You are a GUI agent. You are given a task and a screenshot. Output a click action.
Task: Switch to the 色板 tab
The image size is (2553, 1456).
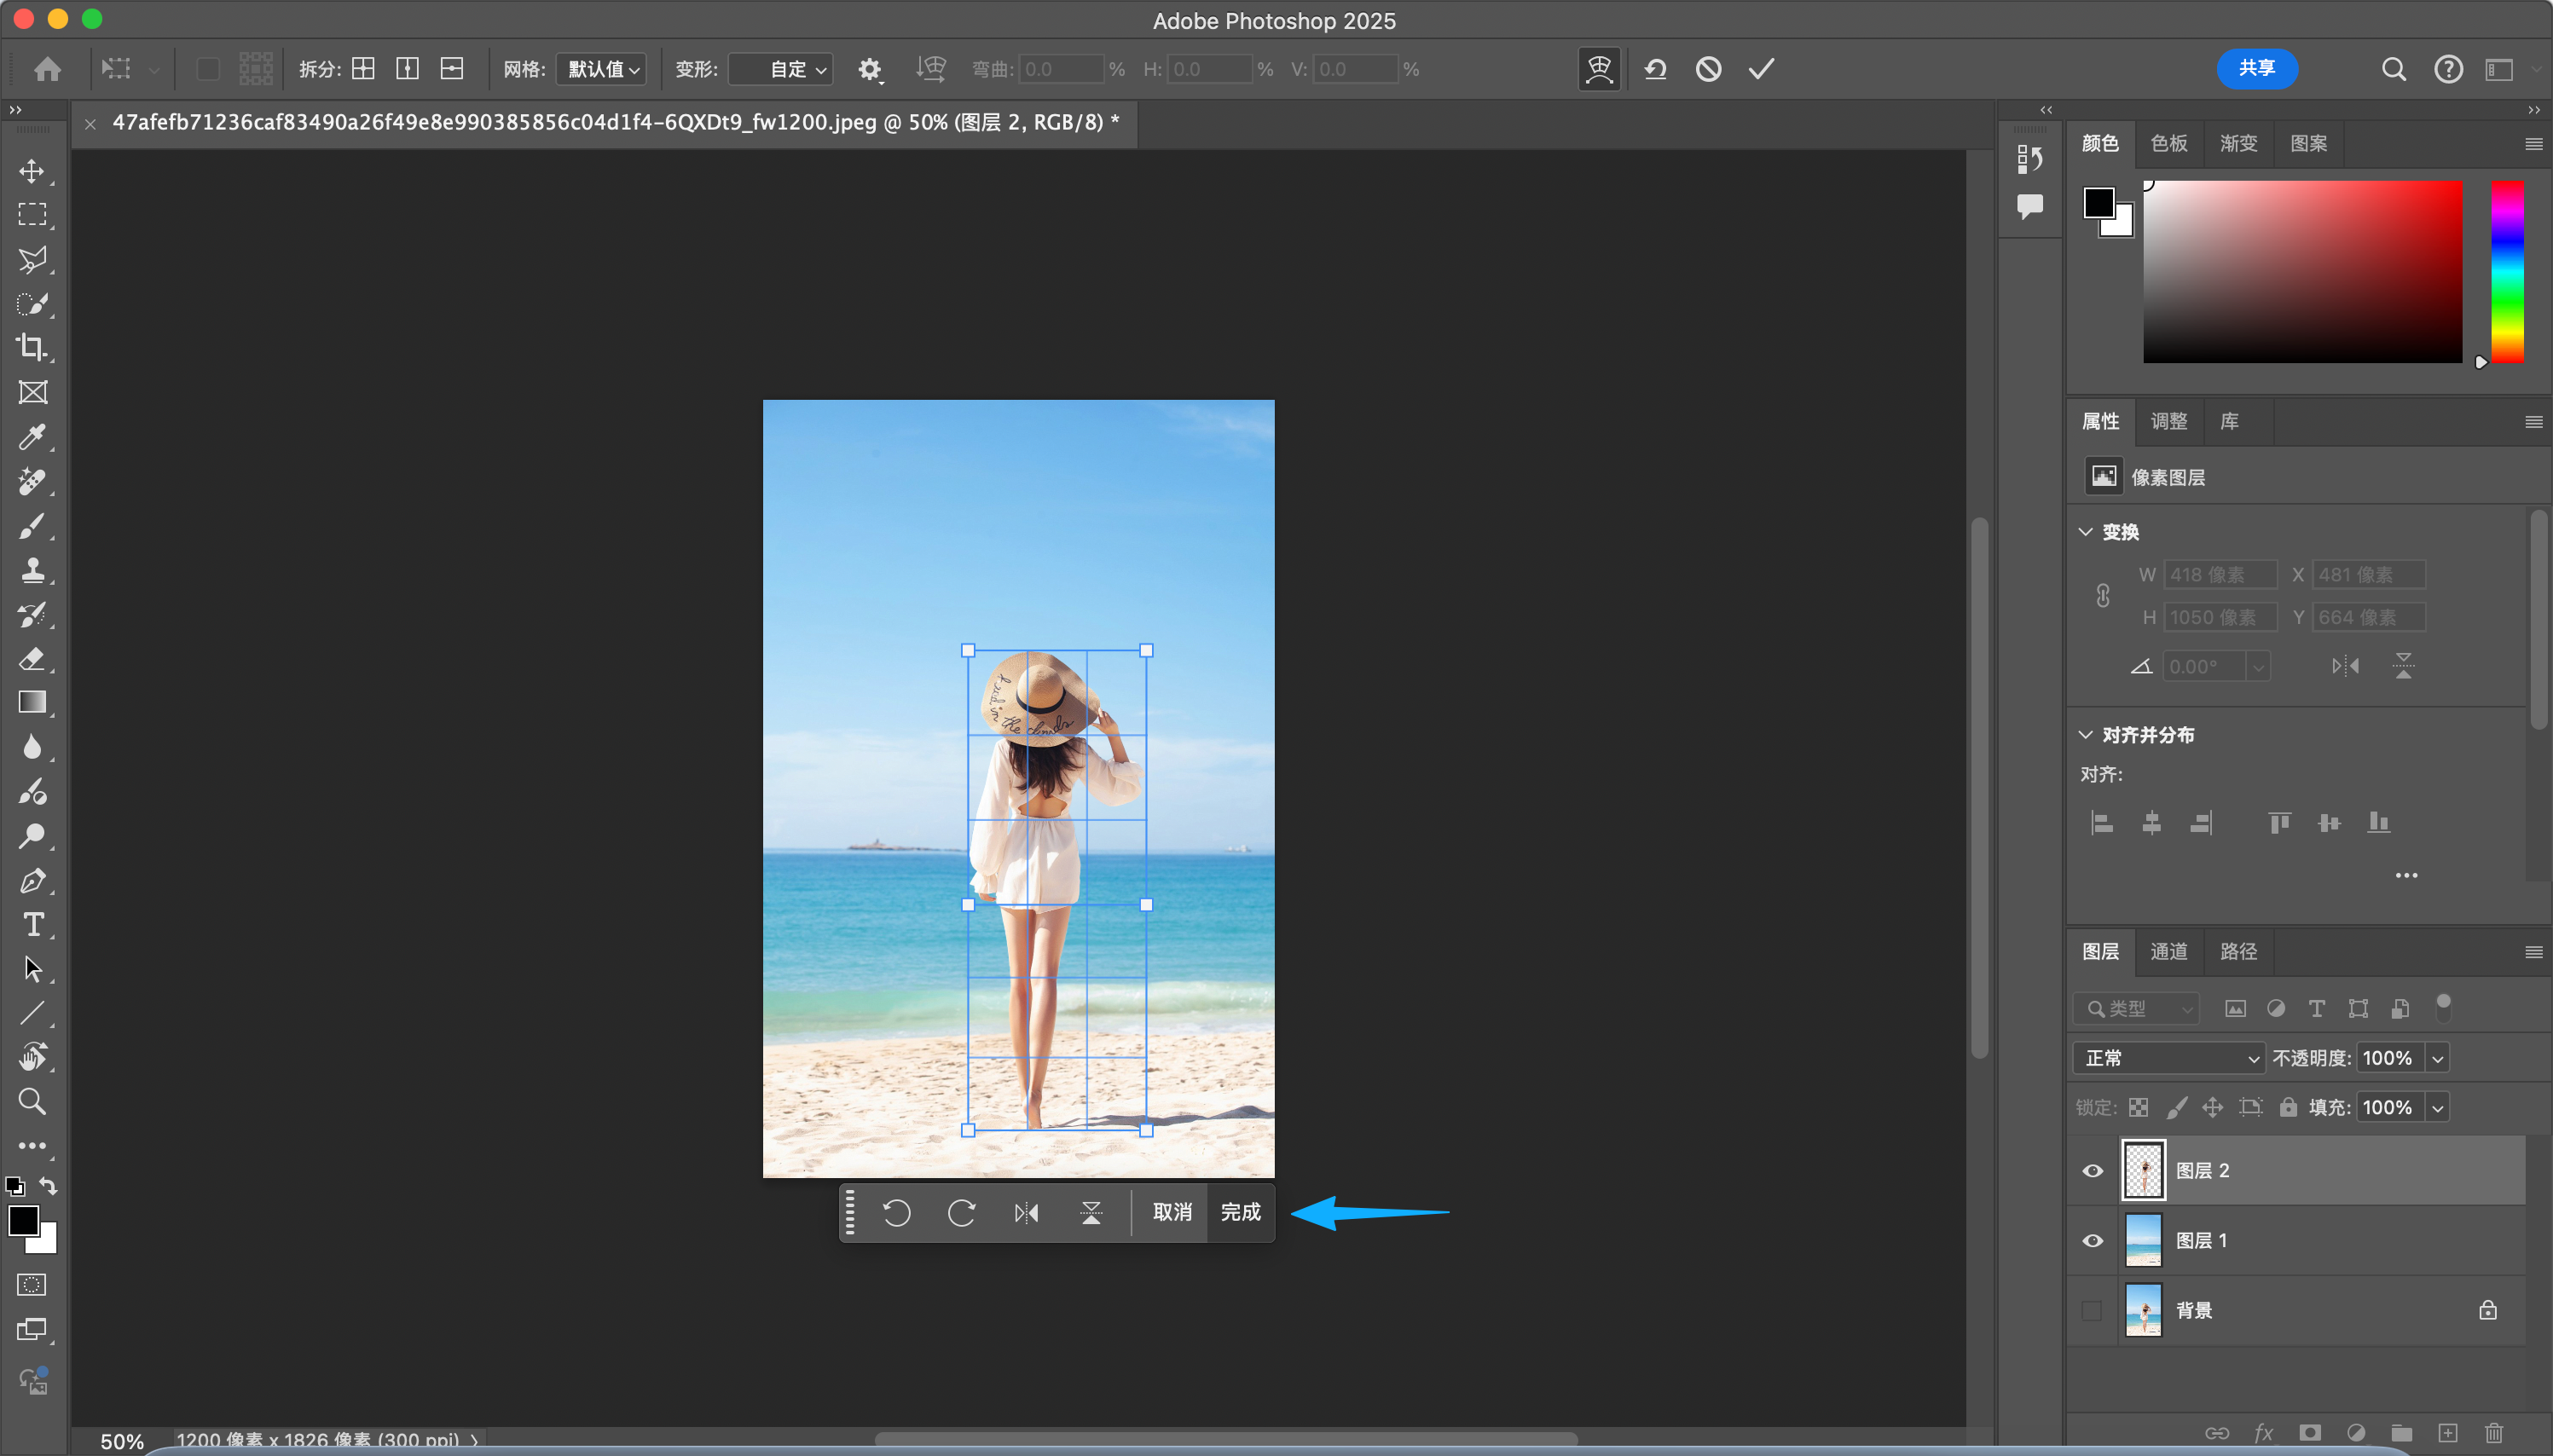2169,143
